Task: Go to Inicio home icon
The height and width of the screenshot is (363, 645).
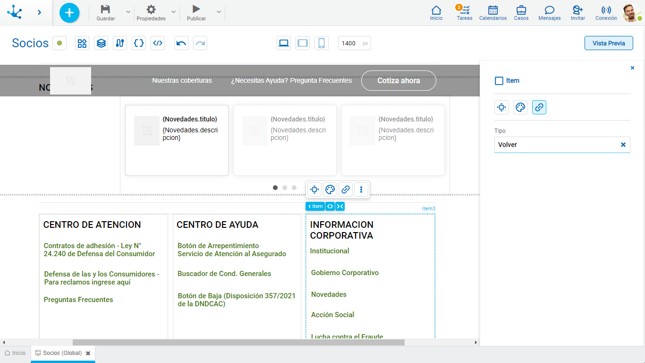Action: (436, 10)
